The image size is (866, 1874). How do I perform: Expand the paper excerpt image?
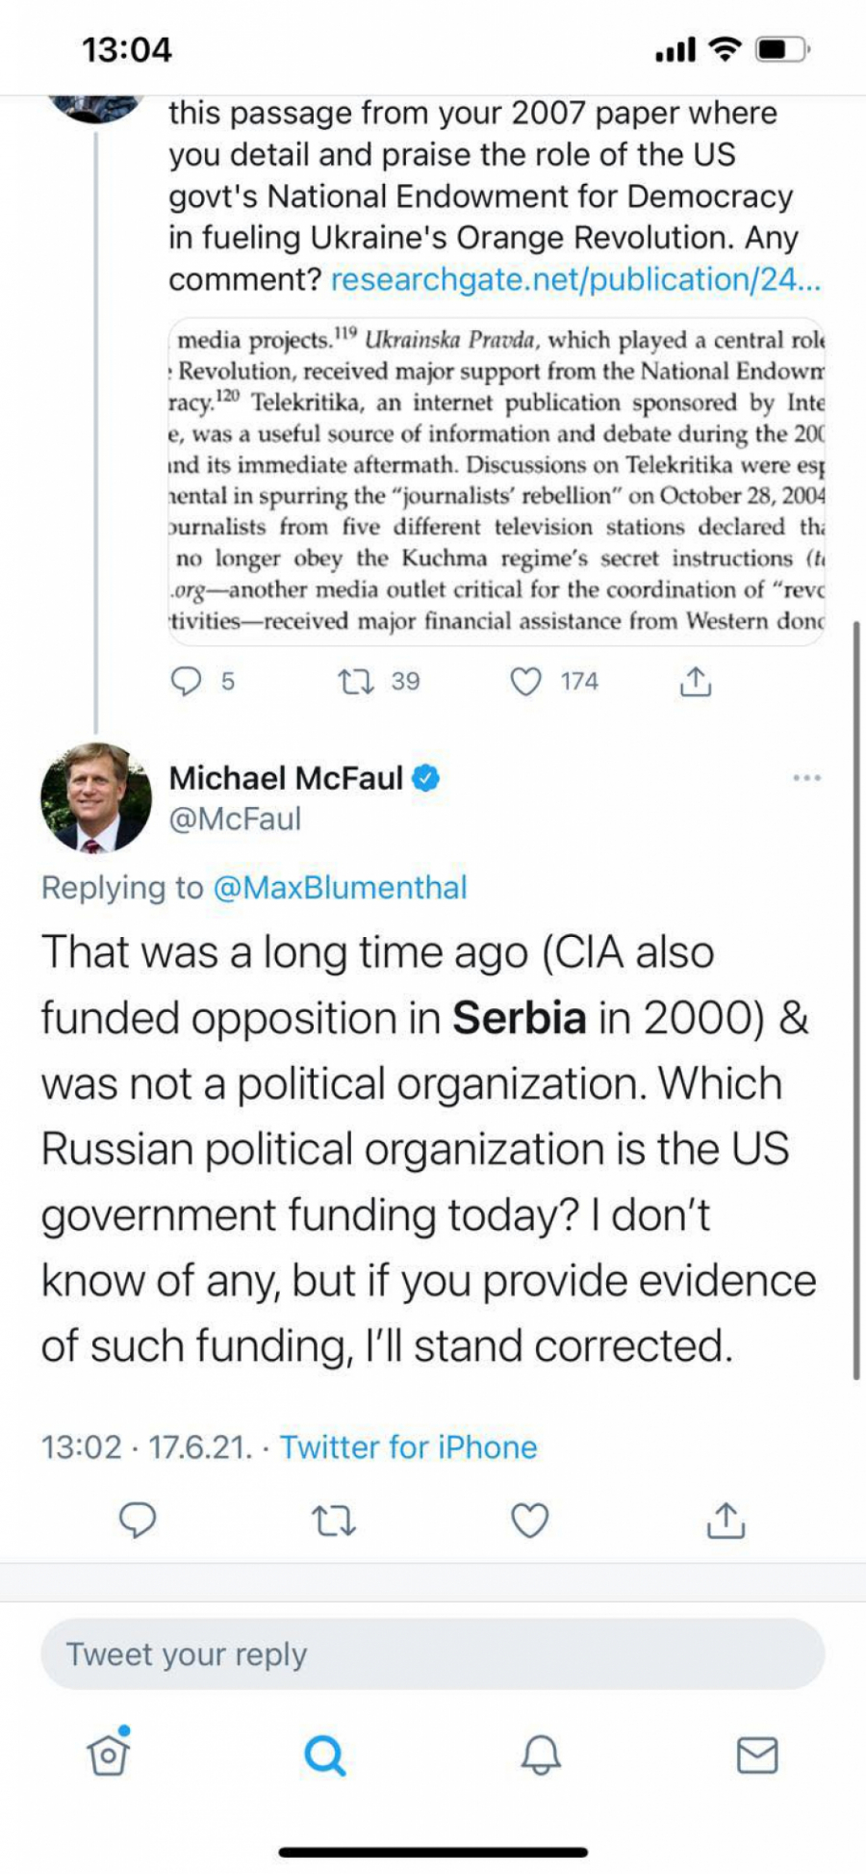point(497,482)
